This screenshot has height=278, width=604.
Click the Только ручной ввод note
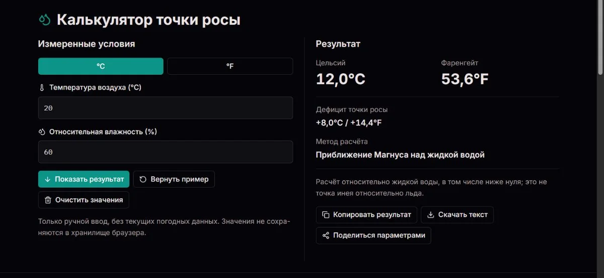[x=164, y=227]
